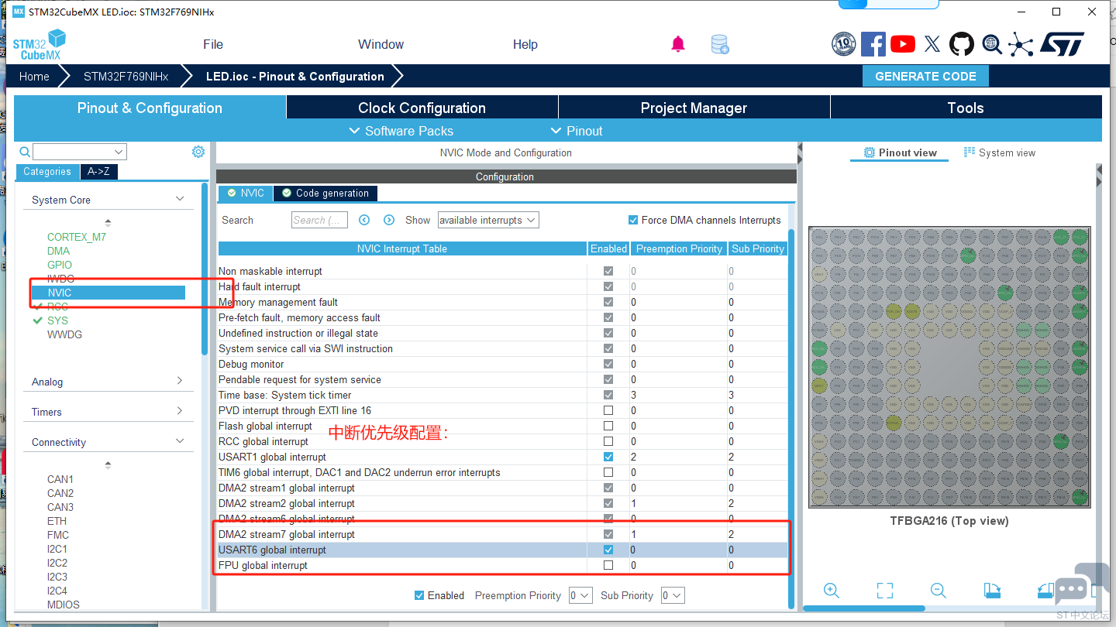
Task: Click the TFBGA216 chip pinout diagram
Action: point(949,367)
